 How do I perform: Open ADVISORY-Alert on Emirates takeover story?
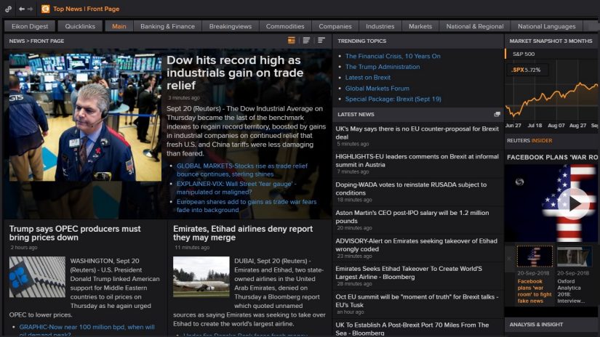tap(416, 245)
